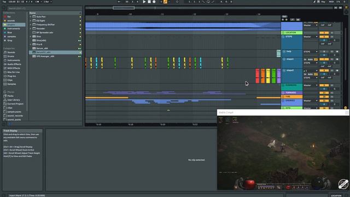Click the browser search field
Screen dimensions: 350x197
(44, 8)
